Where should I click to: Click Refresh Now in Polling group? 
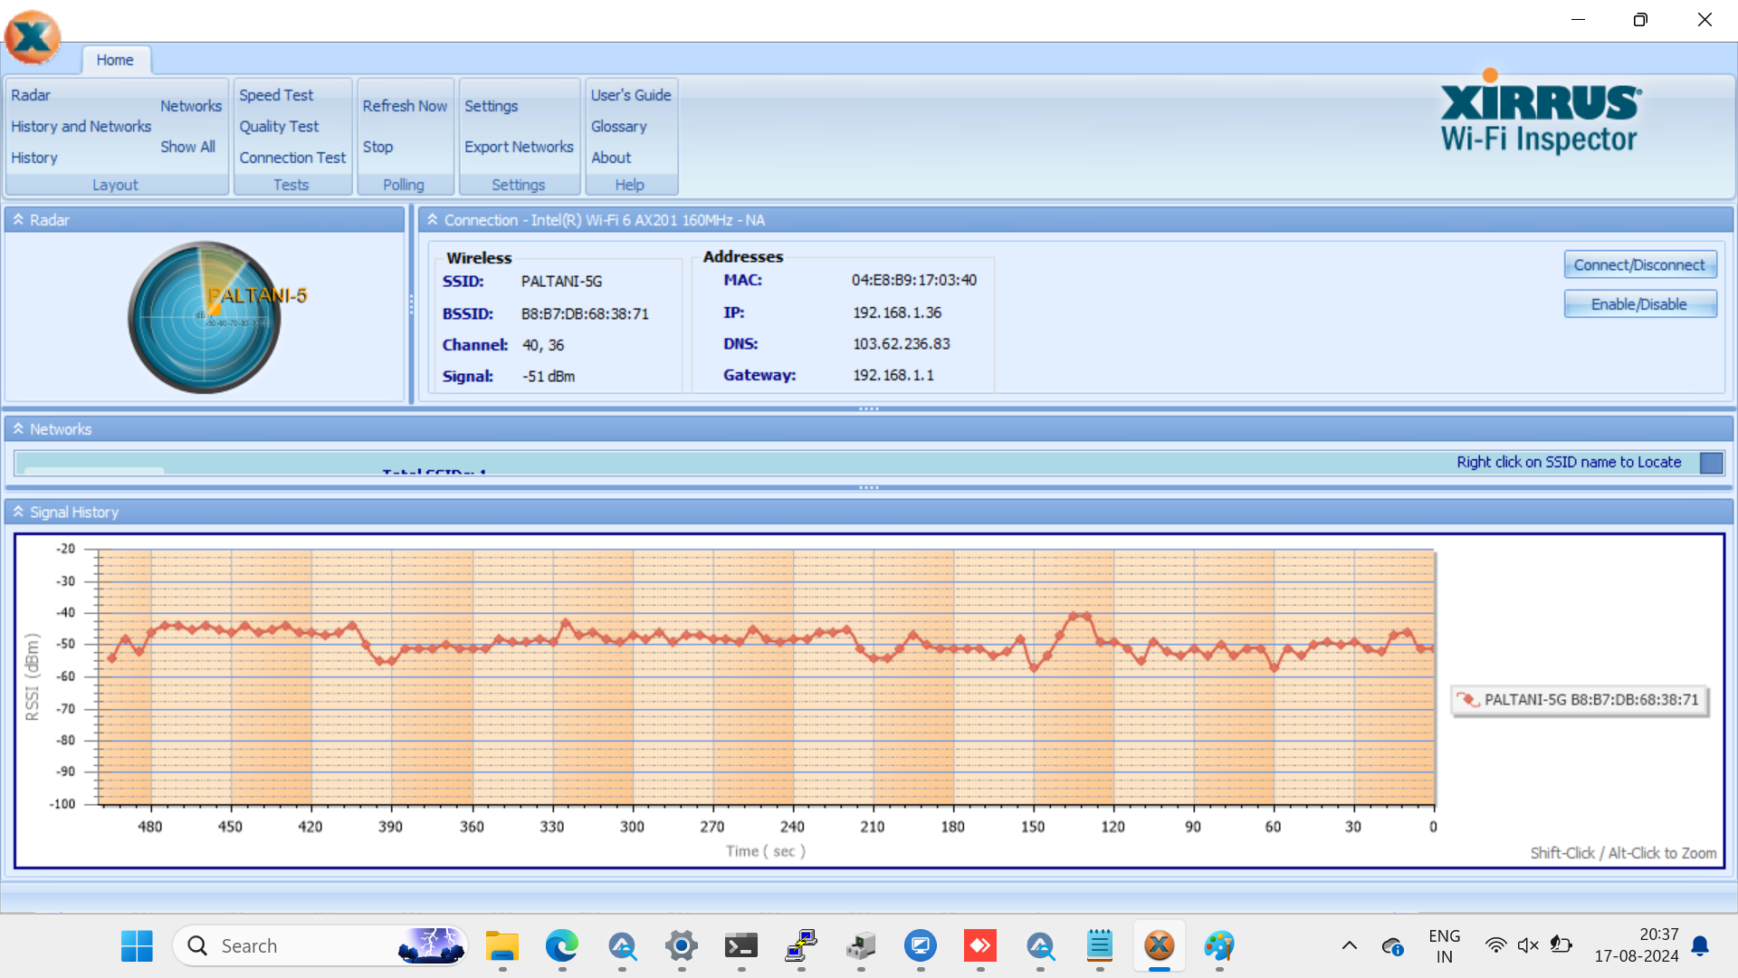click(x=405, y=106)
